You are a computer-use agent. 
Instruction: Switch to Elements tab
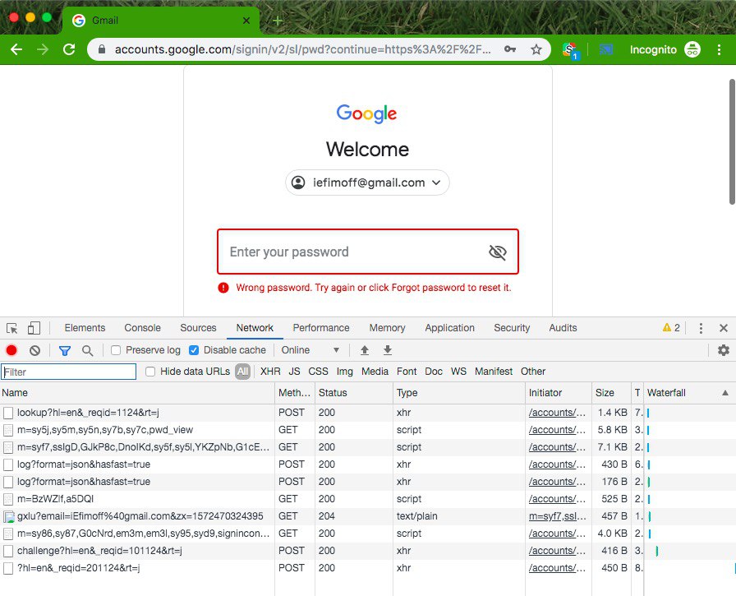point(85,328)
